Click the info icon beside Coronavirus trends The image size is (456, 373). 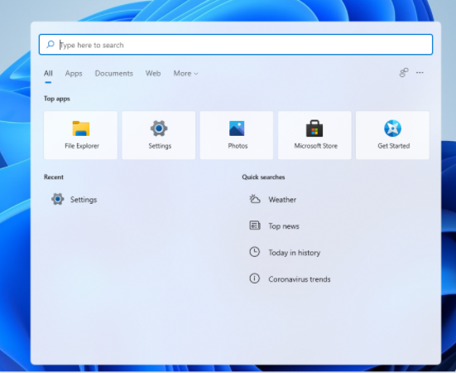(x=255, y=279)
